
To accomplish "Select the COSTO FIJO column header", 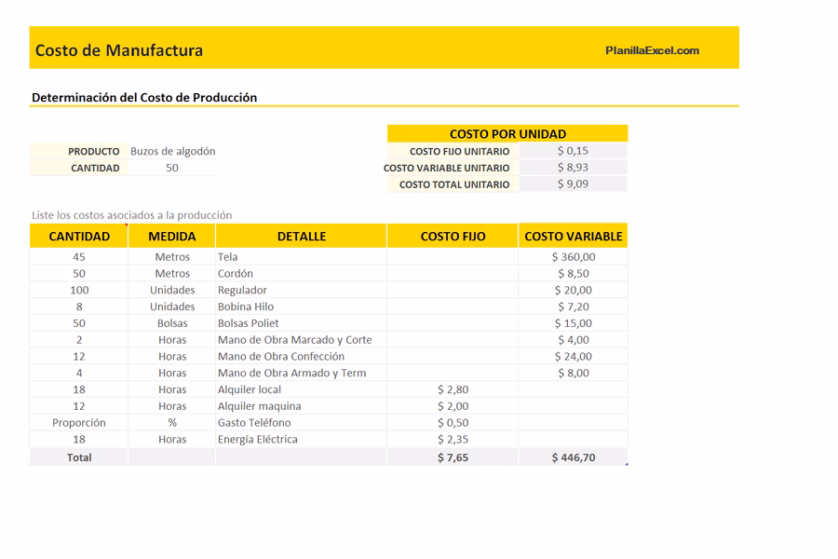I will click(453, 236).
